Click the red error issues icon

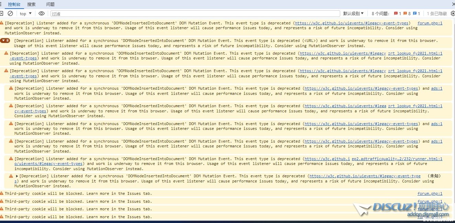[x=396, y=13]
